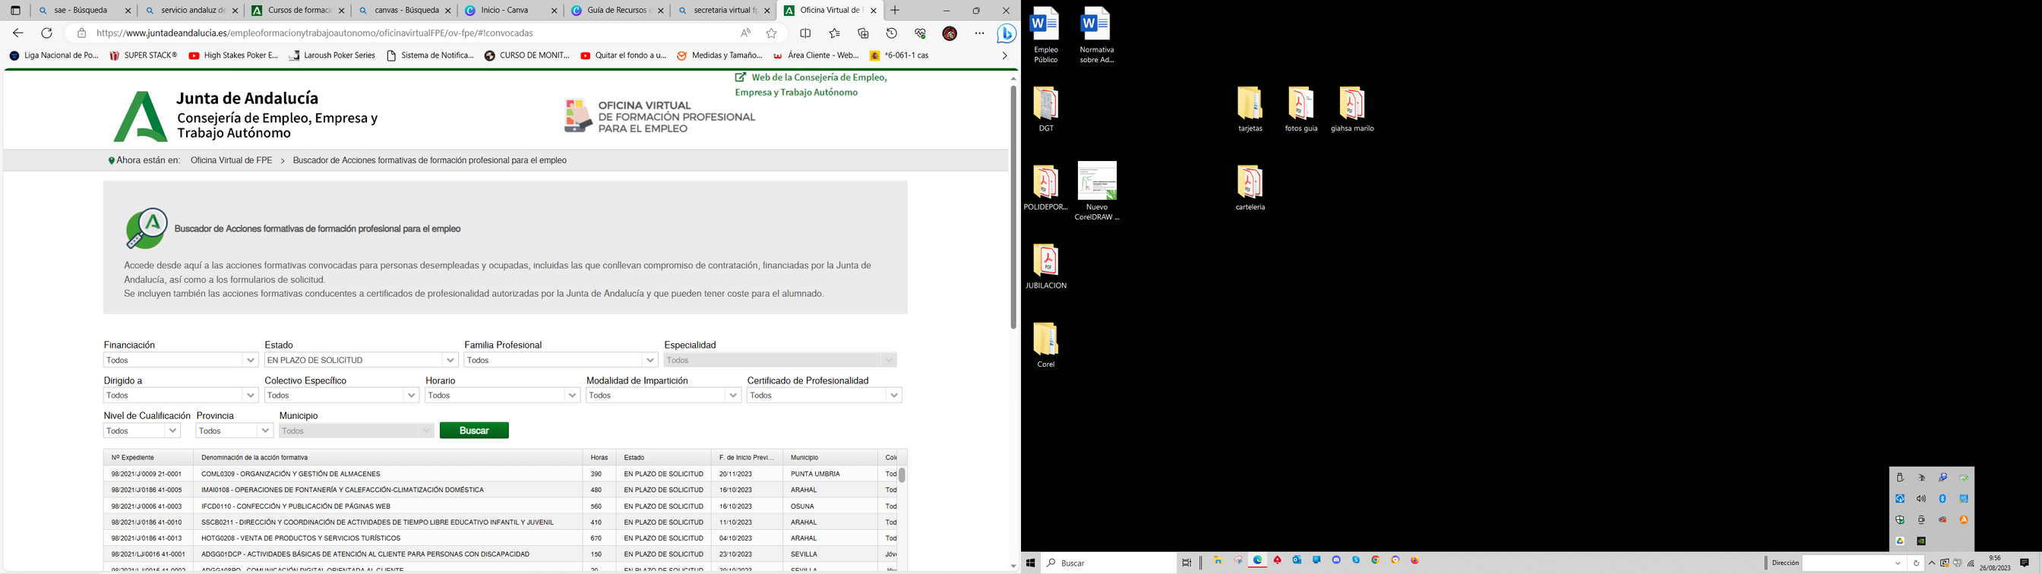Open Edge split screen icon
This screenshot has width=2042, height=574.
805,33
